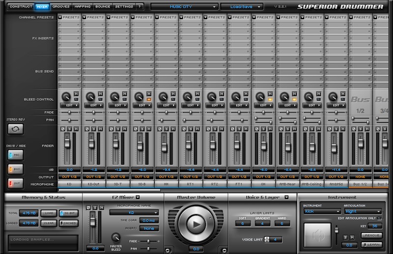Screen dimensions: 393x254
Task: Click KD channel OUT 1/2 output button
Action: tap(69, 177)
